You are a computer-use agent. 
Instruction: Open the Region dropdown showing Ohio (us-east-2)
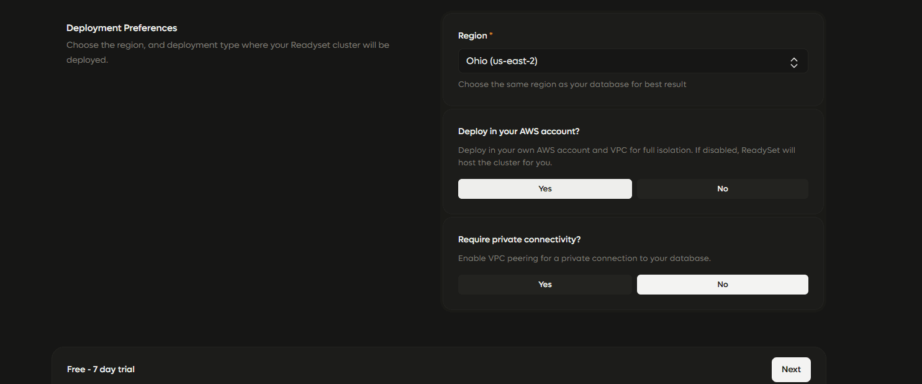tap(633, 62)
